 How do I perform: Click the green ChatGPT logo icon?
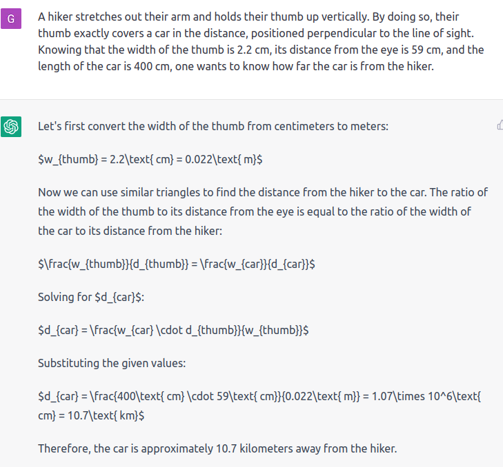click(x=11, y=127)
